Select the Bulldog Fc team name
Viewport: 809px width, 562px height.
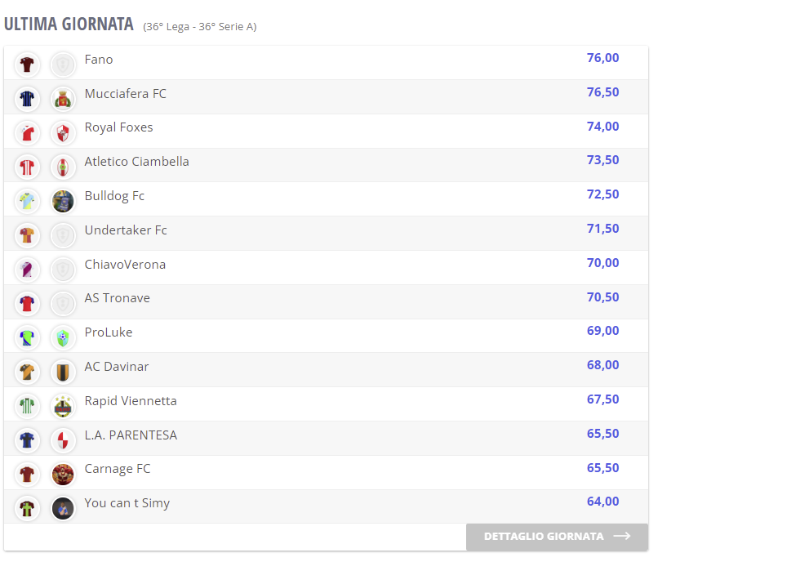point(114,196)
